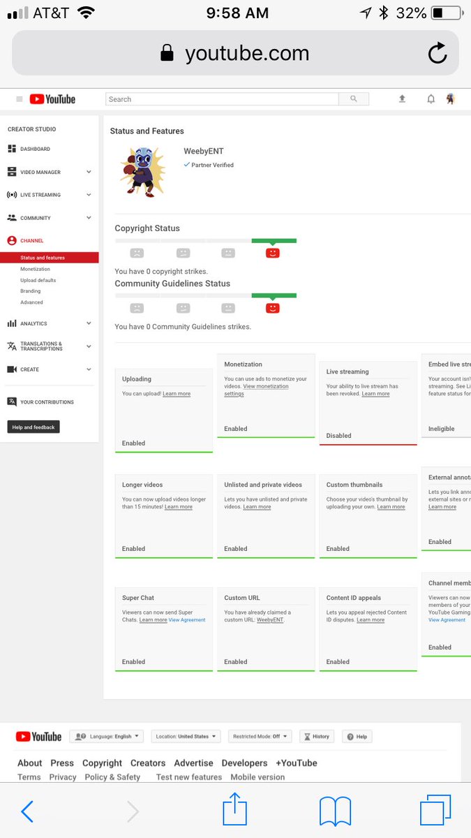Click Learn more under Unlisted videos

click(x=257, y=507)
